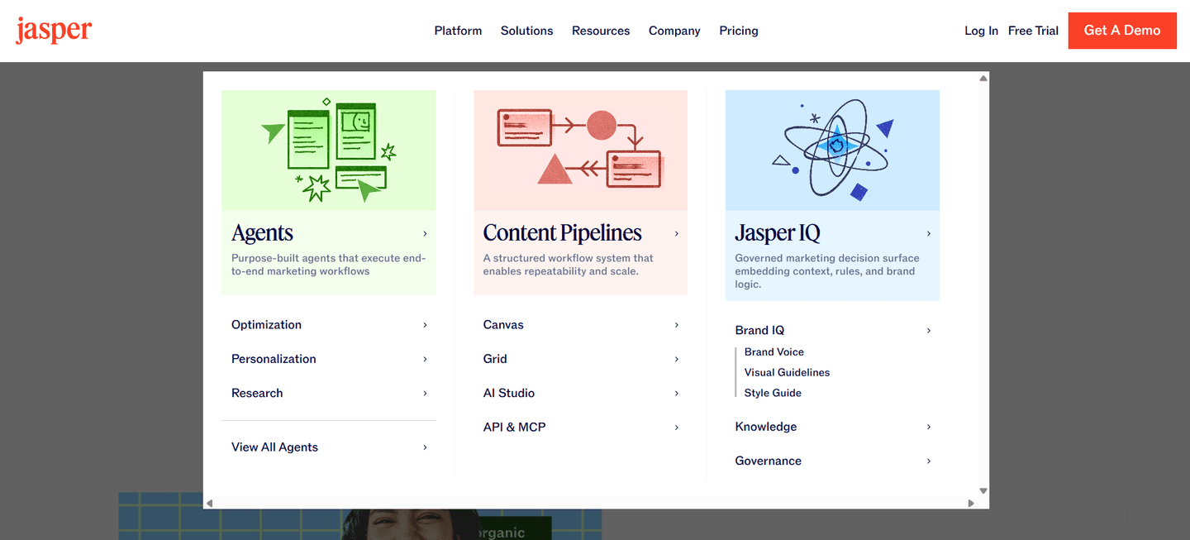Go to Pricing page

tap(739, 31)
